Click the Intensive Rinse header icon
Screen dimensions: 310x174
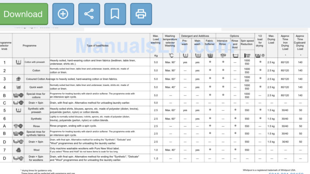click(x=222, y=55)
